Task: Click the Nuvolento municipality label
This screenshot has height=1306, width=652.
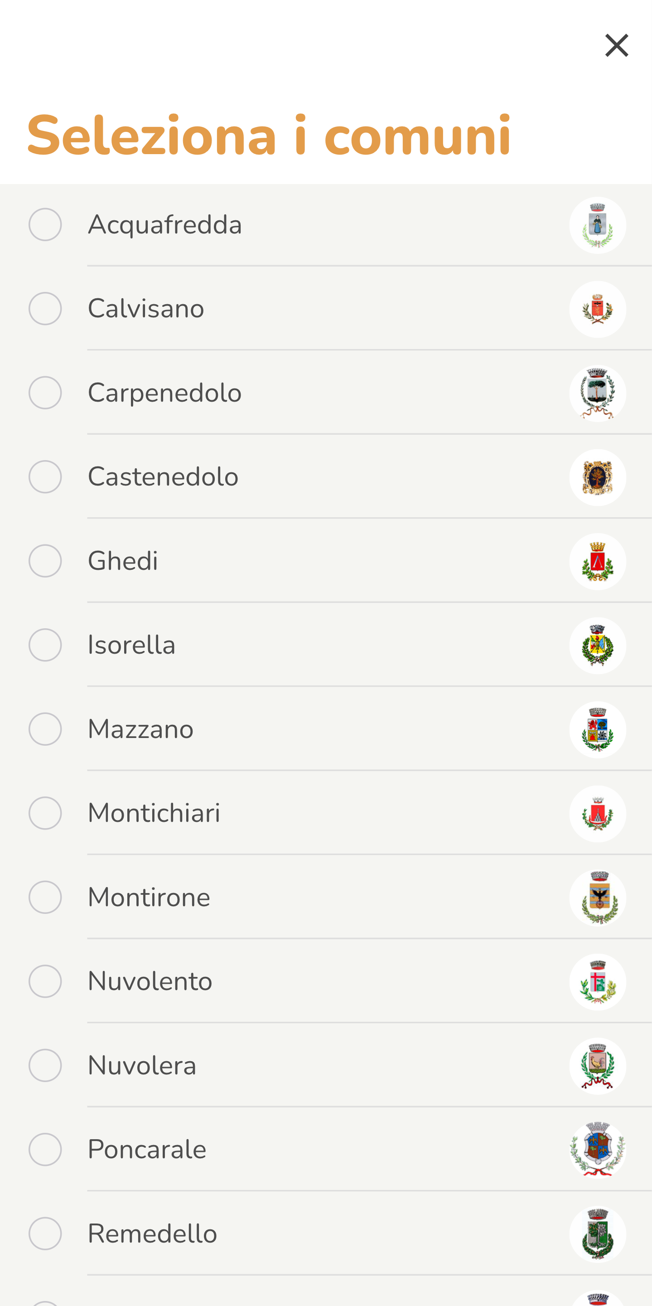Action: (x=150, y=981)
